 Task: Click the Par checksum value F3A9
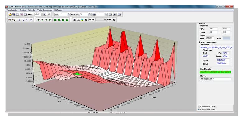coord(226,53)
